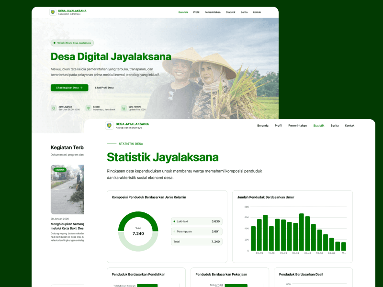The height and width of the screenshot is (287, 383).
Task: Open the Statistik navigation tab
Action: coord(319,125)
